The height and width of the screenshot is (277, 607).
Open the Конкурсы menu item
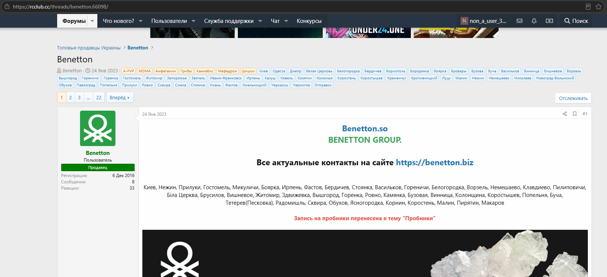309,21
